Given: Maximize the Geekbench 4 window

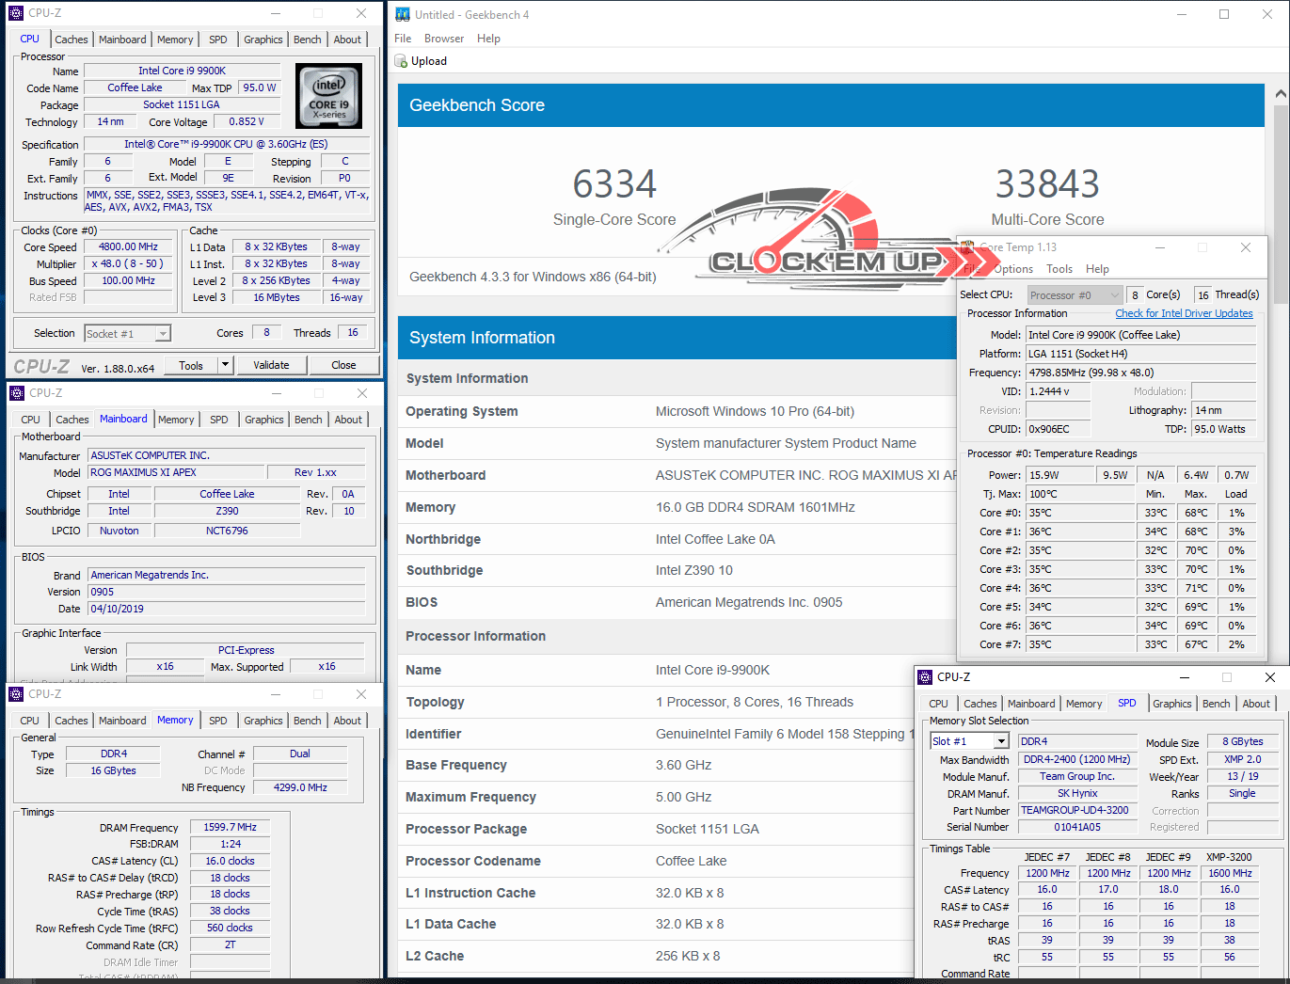Looking at the screenshot, I should [1224, 14].
